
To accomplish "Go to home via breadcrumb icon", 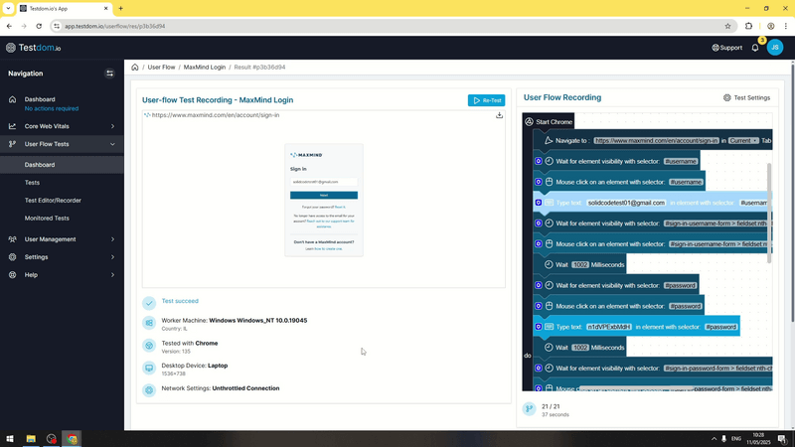I will click(x=135, y=67).
